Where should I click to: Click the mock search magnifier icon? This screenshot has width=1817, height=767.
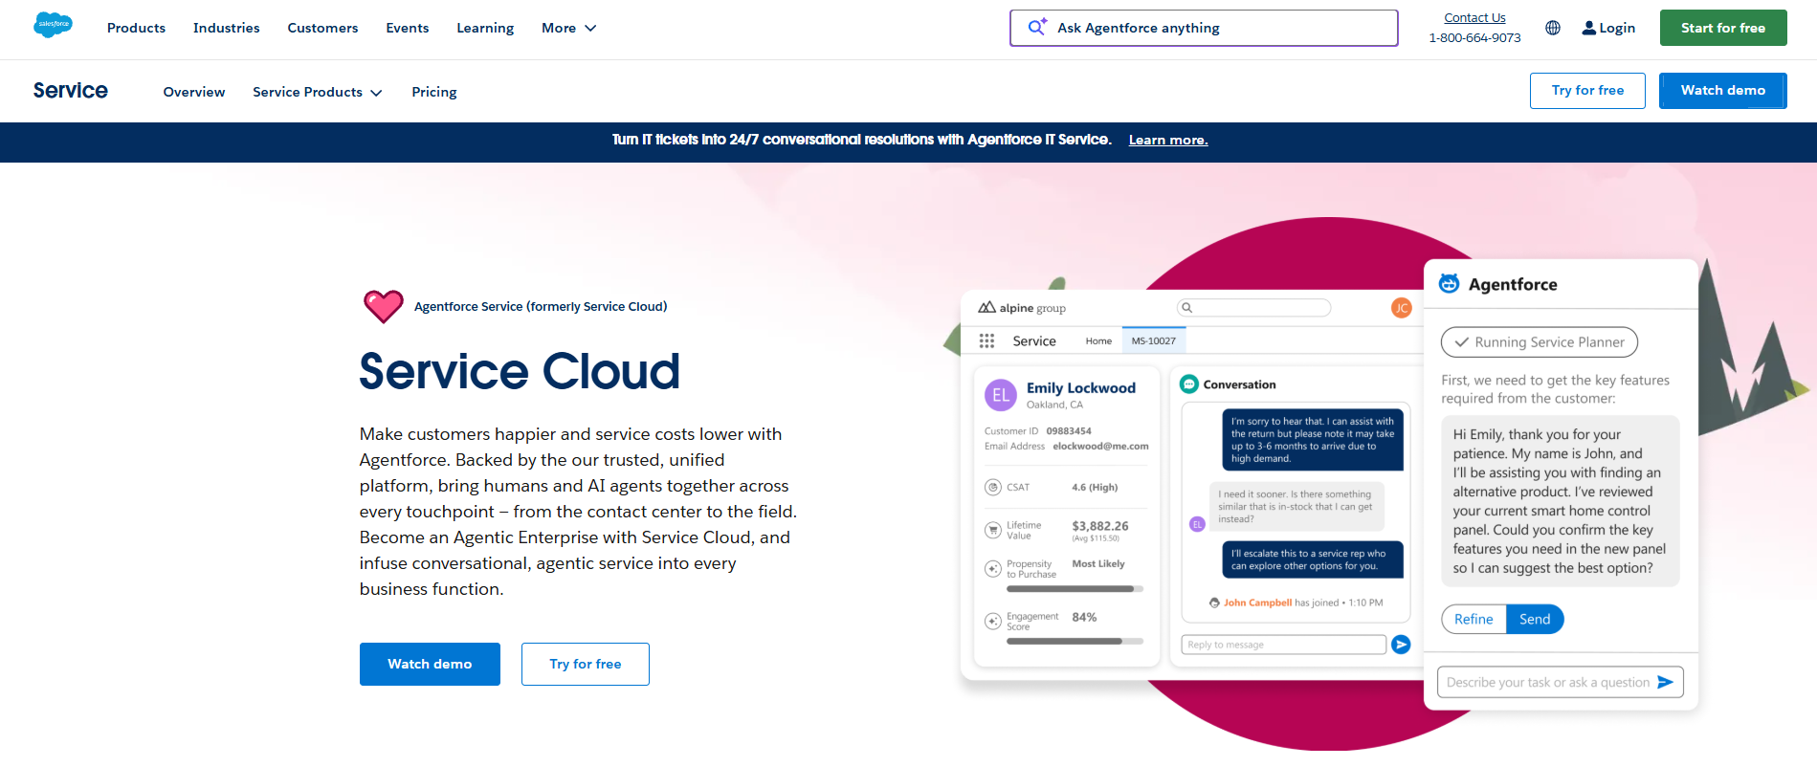[x=1187, y=307]
